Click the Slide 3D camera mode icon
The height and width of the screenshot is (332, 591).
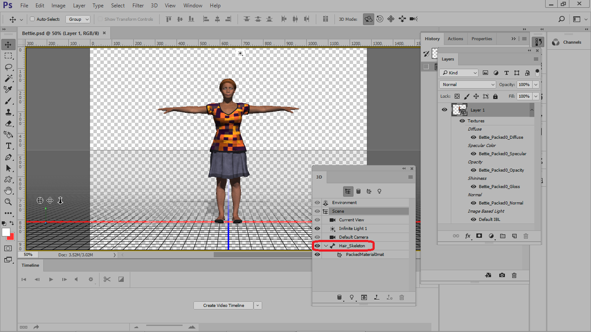click(x=402, y=19)
